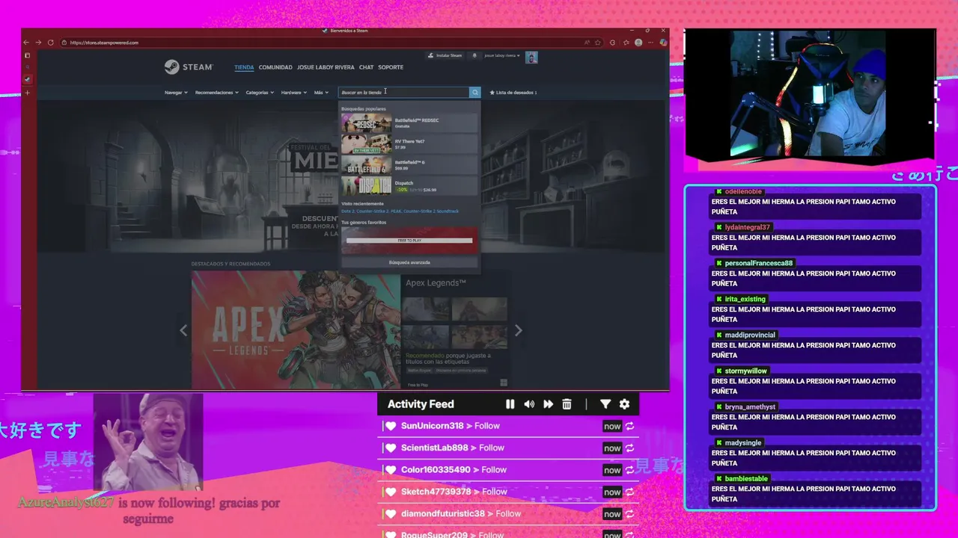This screenshot has width=958, height=538.
Task: Click chat username personalFrancesca88
Action: coord(758,263)
